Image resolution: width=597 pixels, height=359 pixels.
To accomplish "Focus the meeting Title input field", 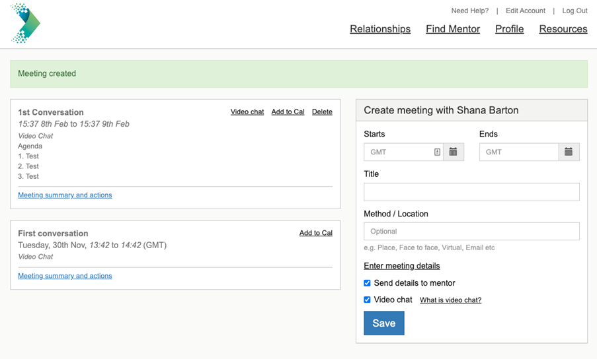I will click(x=471, y=192).
